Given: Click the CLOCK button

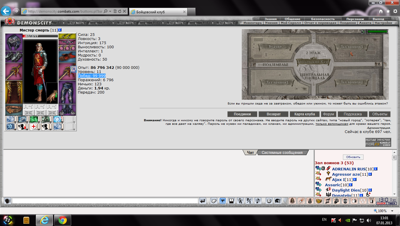Looking at the screenshot, I should pyautogui.click(x=381, y=203).
